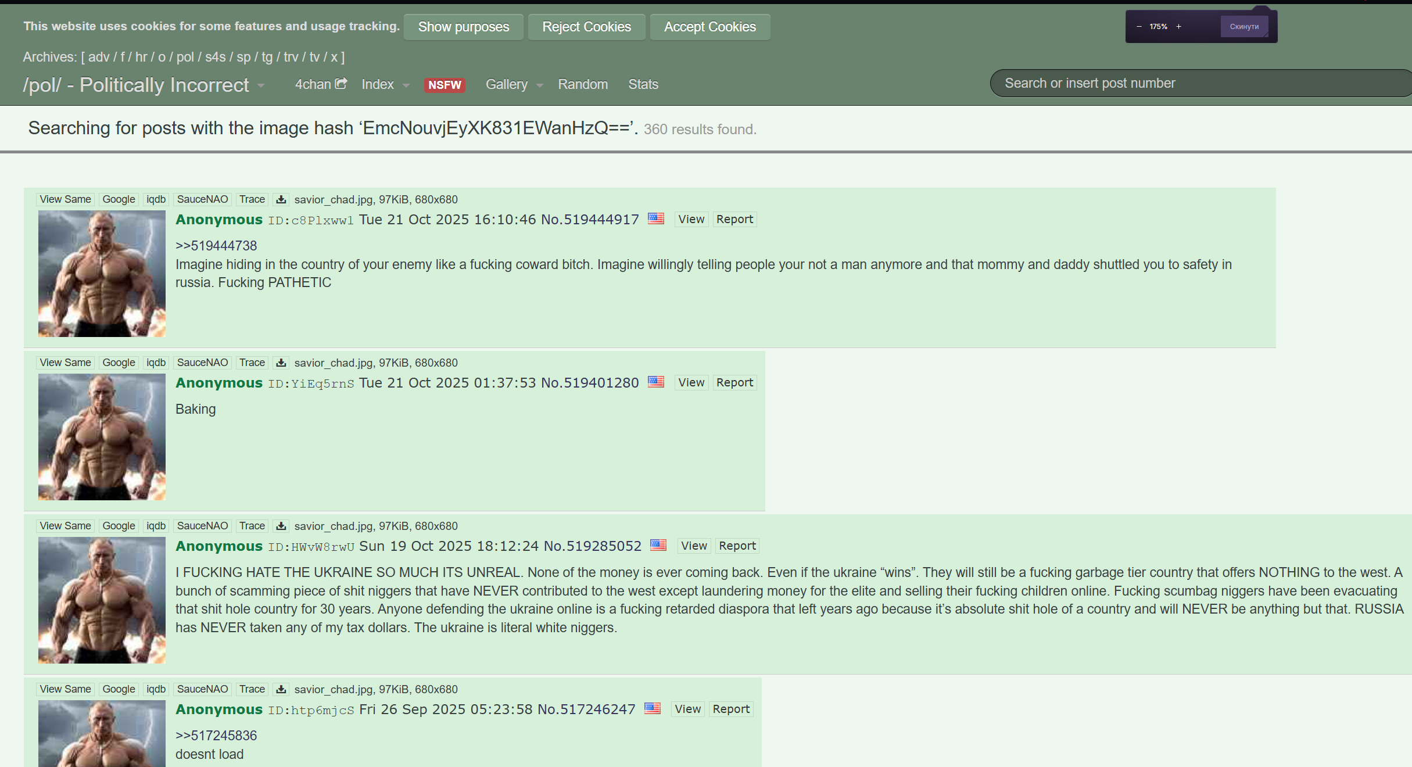Open the Index dropdown arrow
Image resolution: width=1412 pixels, height=767 pixels.
coord(406,85)
